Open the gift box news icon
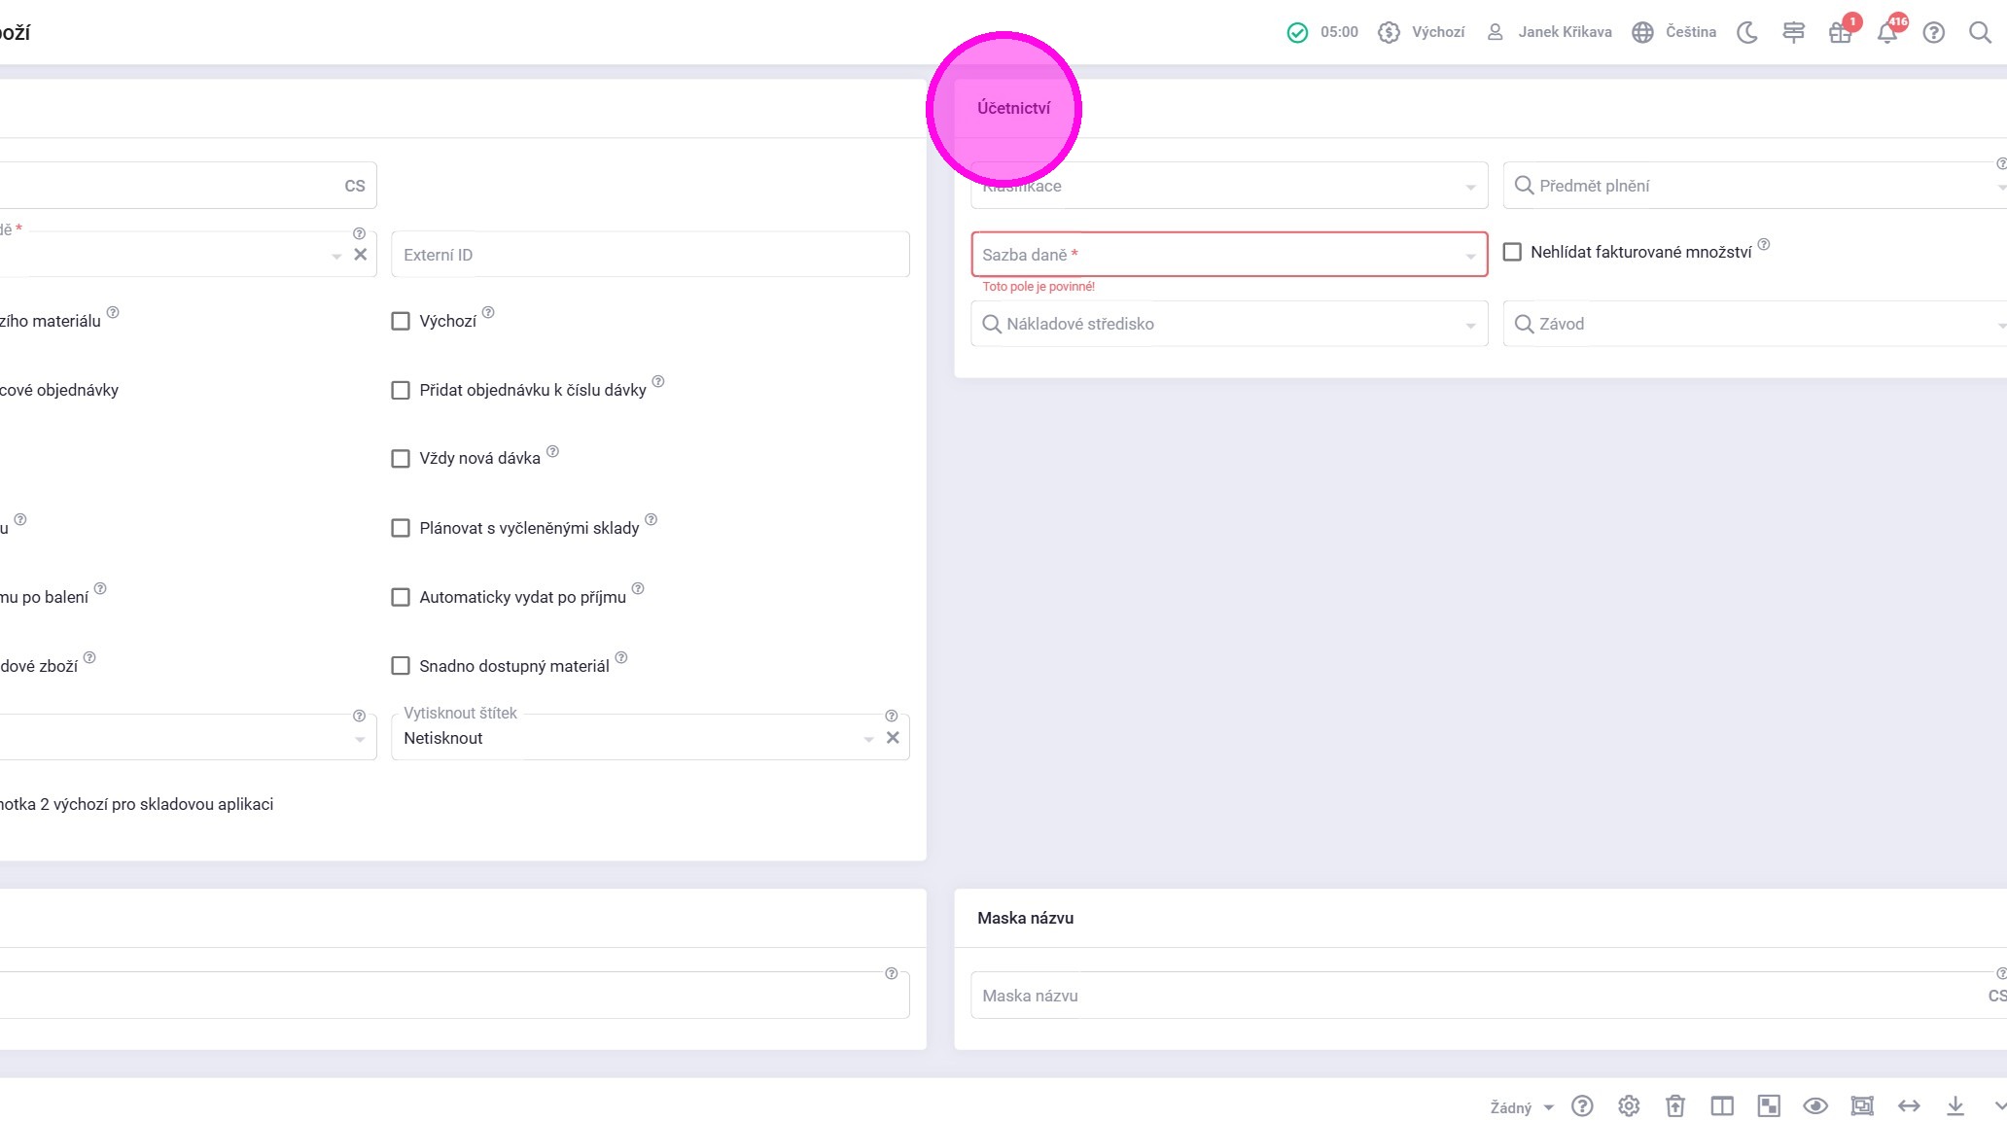The width and height of the screenshot is (2007, 1121). [x=1840, y=32]
